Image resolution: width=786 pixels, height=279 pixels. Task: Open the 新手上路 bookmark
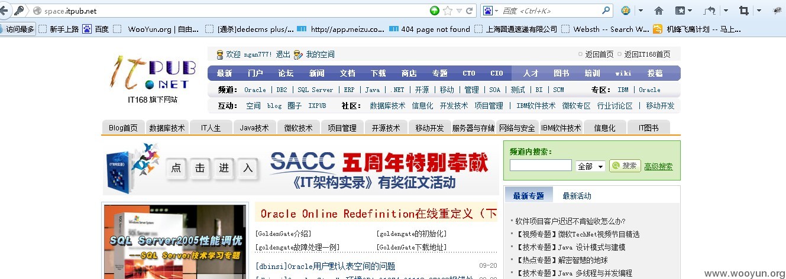tap(59, 29)
